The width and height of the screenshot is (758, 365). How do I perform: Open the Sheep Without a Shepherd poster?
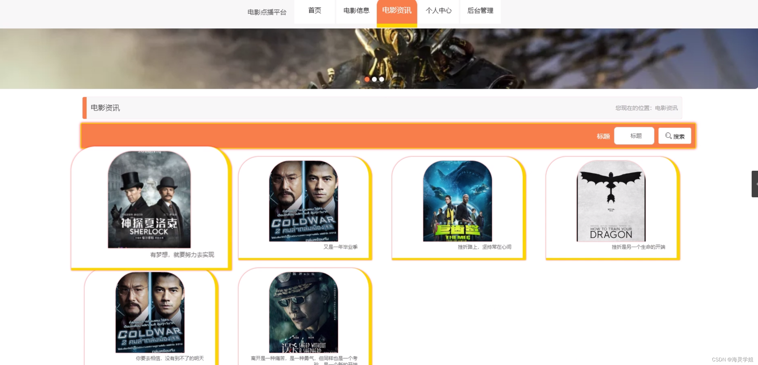[303, 312]
